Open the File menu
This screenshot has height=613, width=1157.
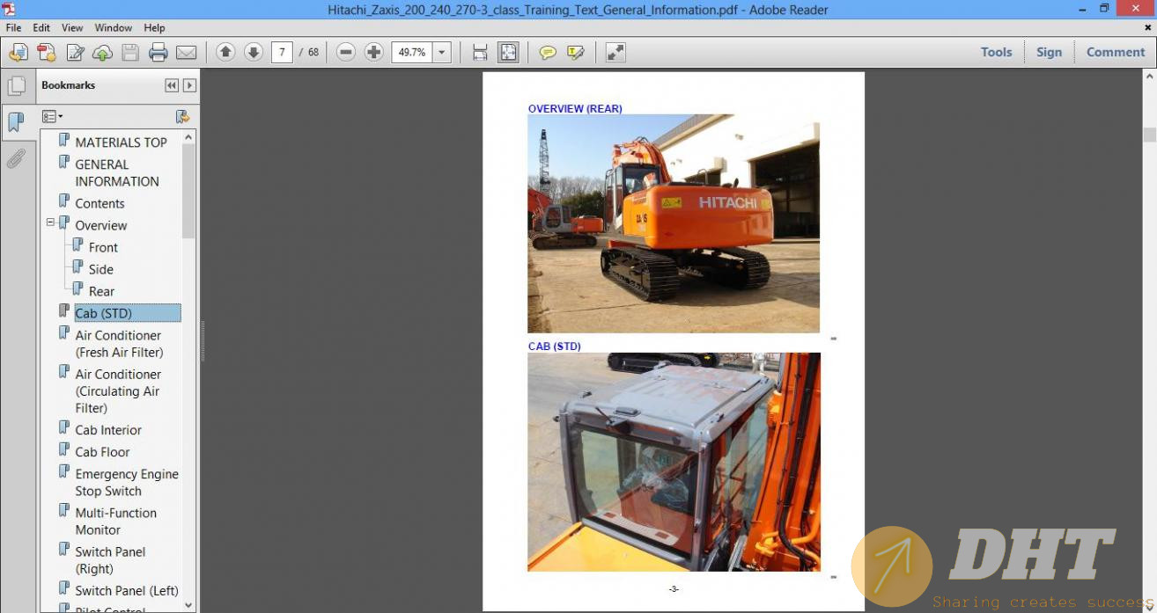click(x=14, y=28)
